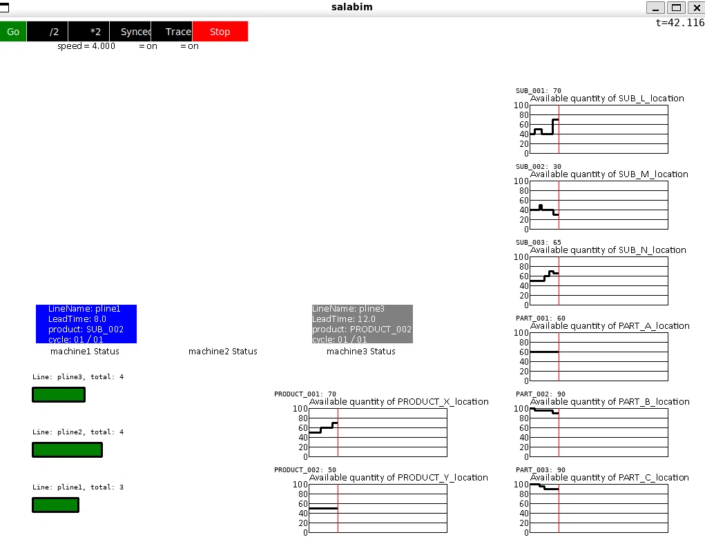Click the SUB_L_location quantity chart

(x=599, y=130)
